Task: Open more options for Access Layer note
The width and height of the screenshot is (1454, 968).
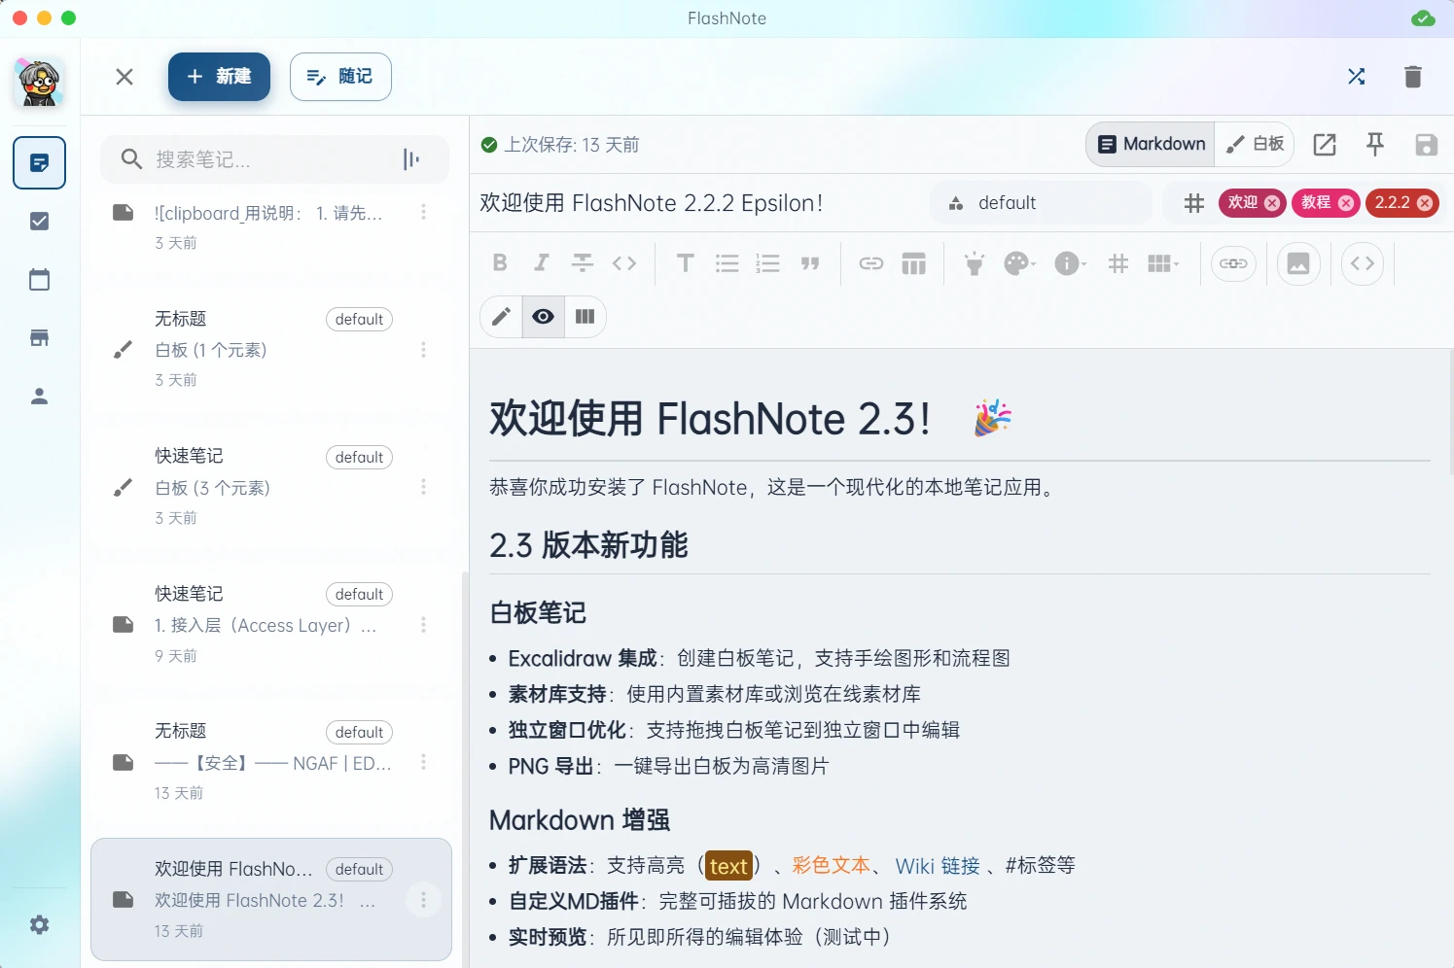Action: click(x=423, y=625)
